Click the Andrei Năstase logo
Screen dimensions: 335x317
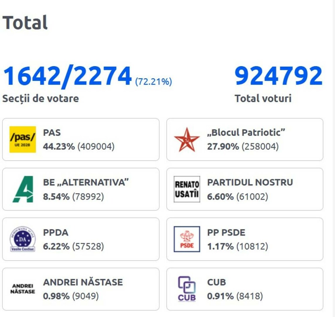click(22, 289)
